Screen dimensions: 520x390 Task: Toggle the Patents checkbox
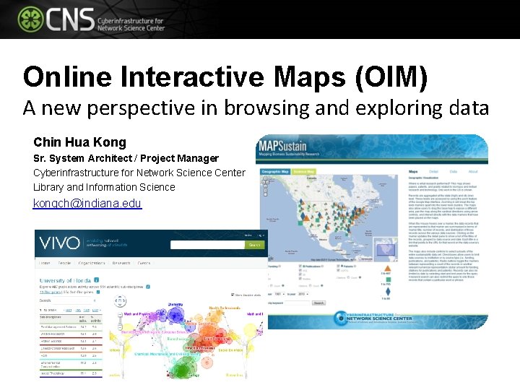338,266
